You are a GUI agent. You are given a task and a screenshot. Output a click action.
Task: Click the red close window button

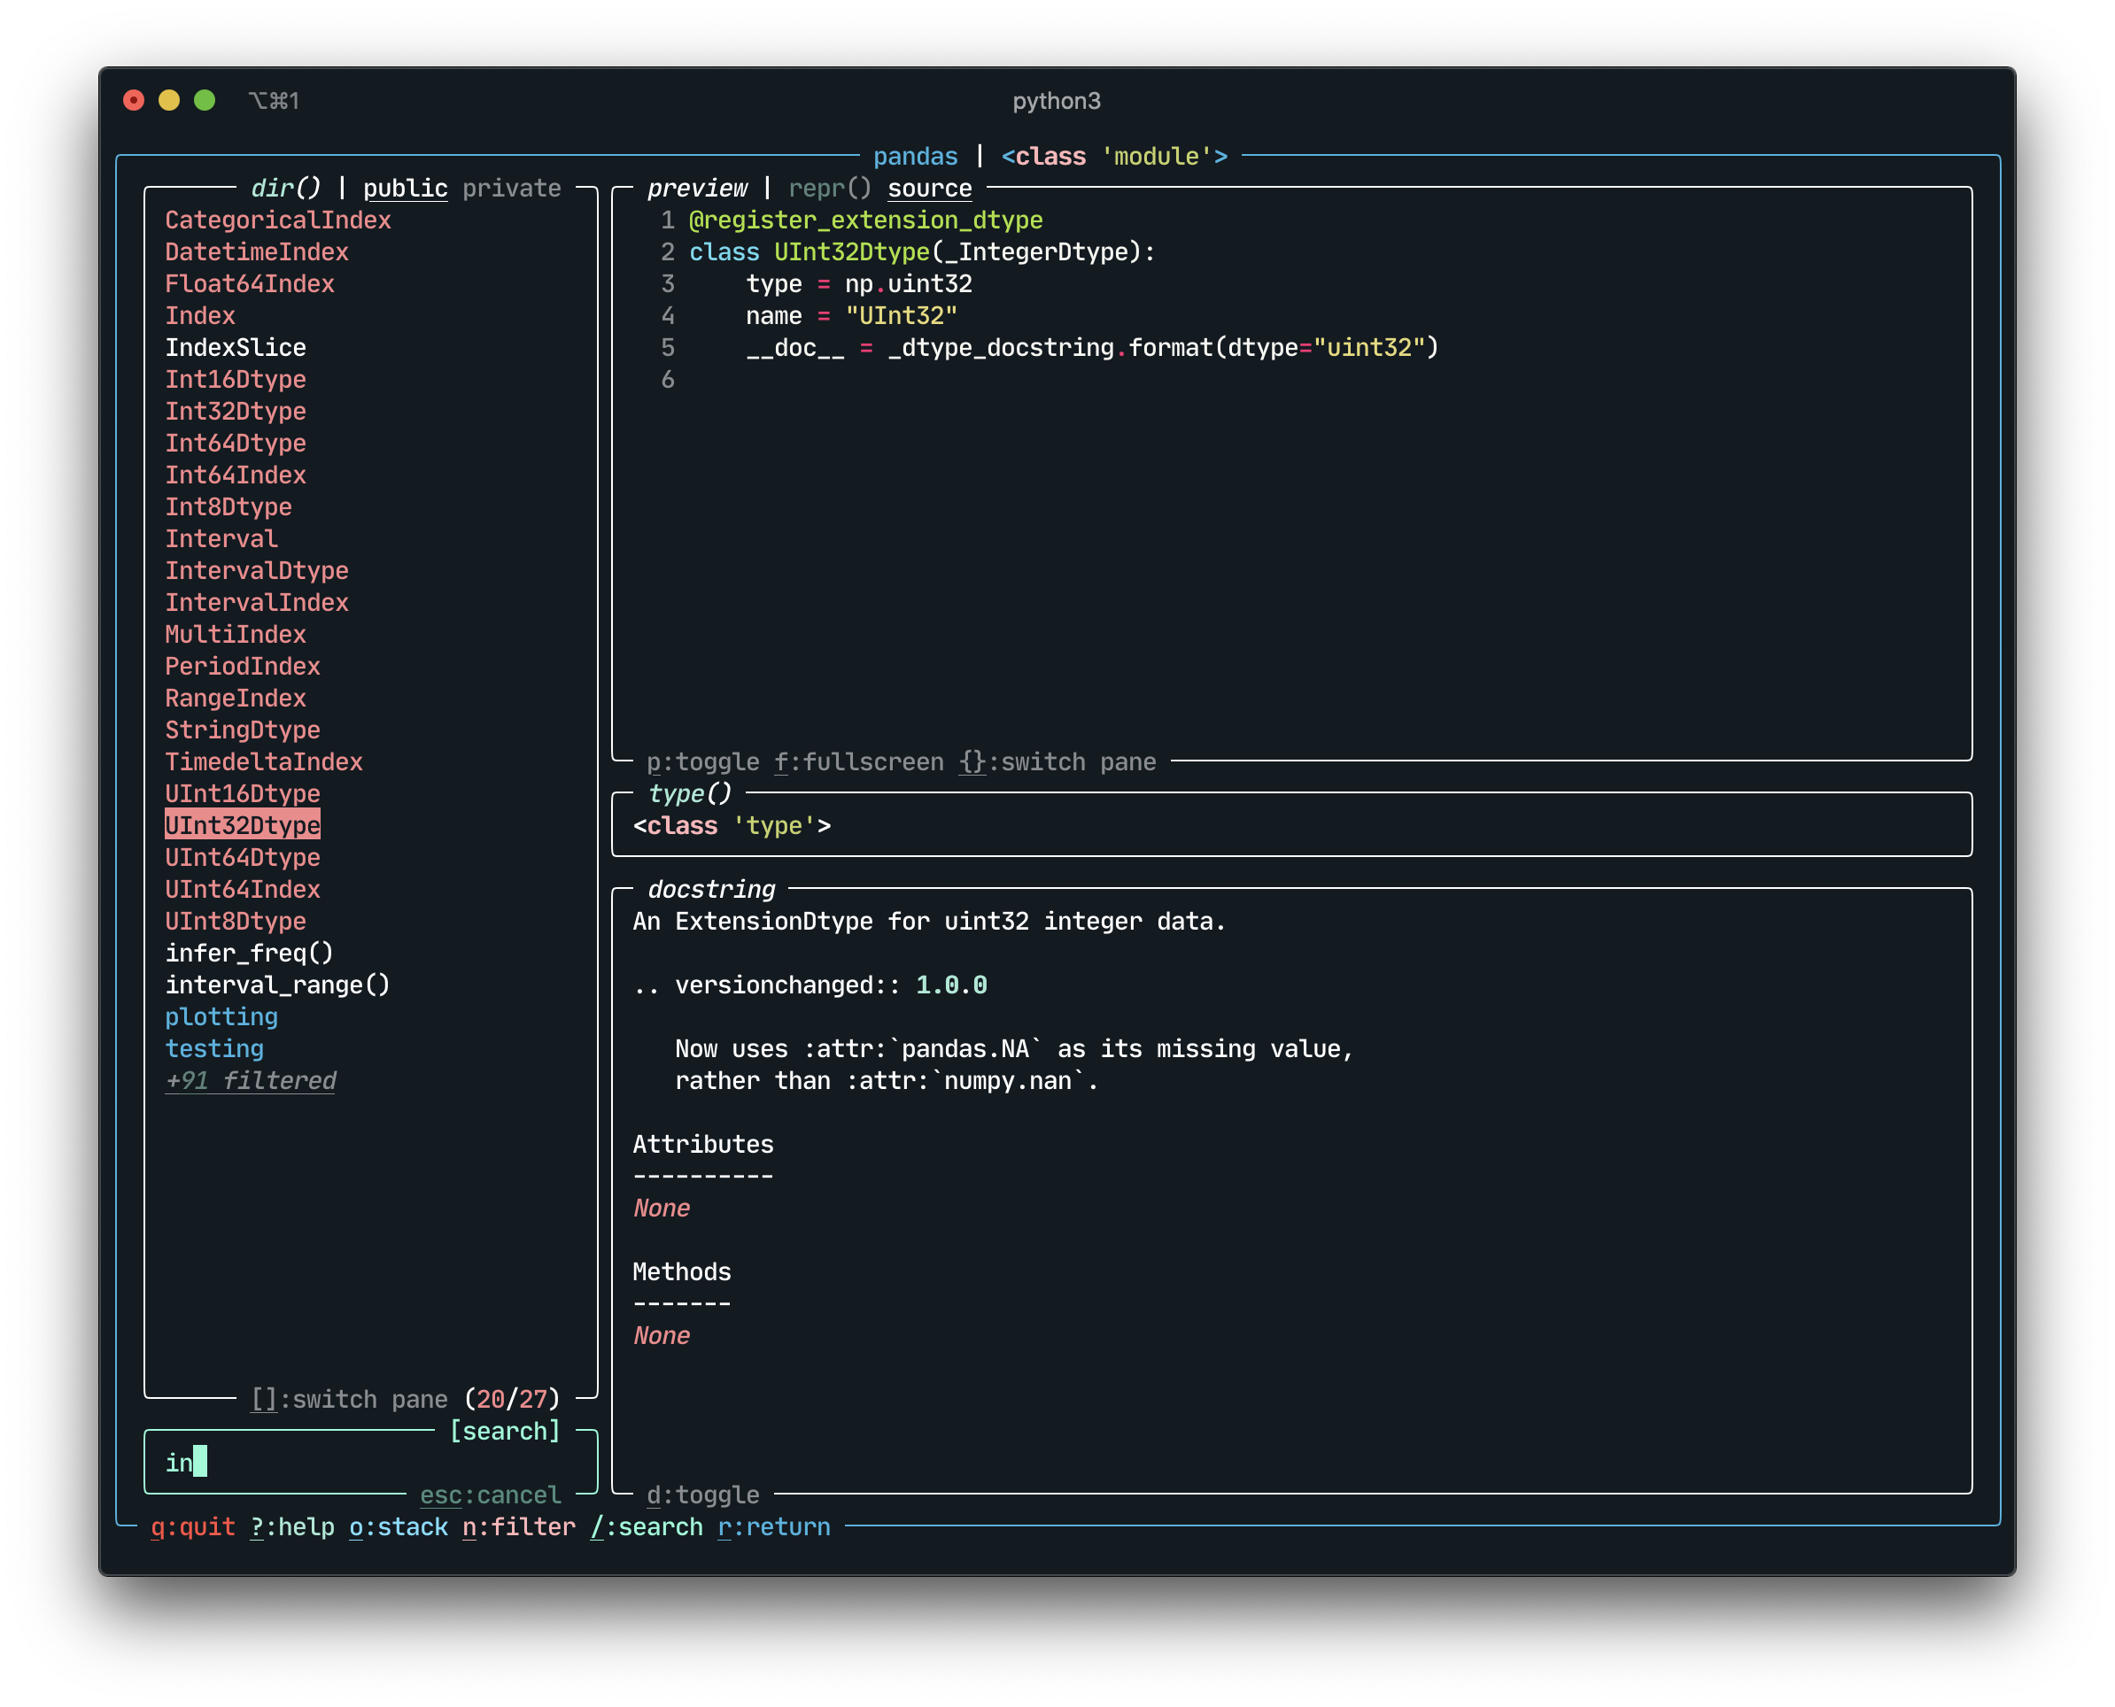(134, 100)
